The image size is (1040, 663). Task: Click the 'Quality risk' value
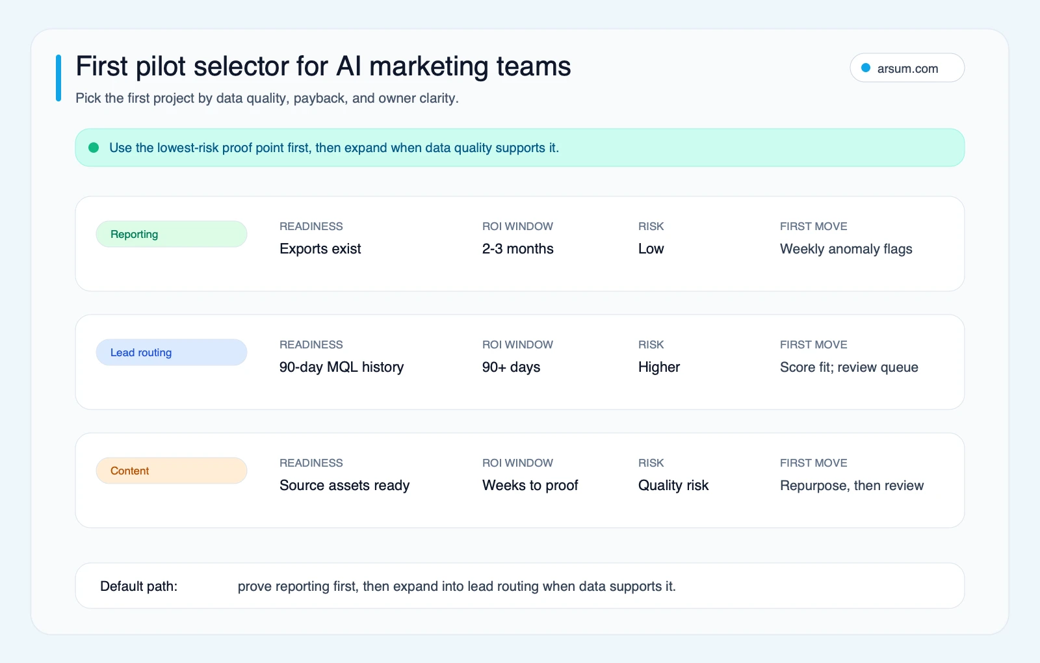pyautogui.click(x=673, y=486)
